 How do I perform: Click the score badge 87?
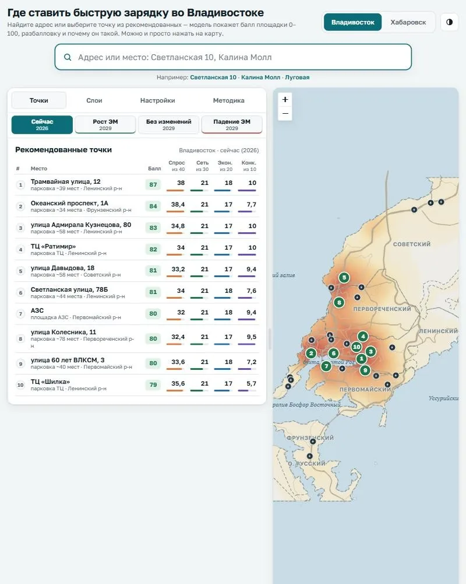[x=153, y=185]
